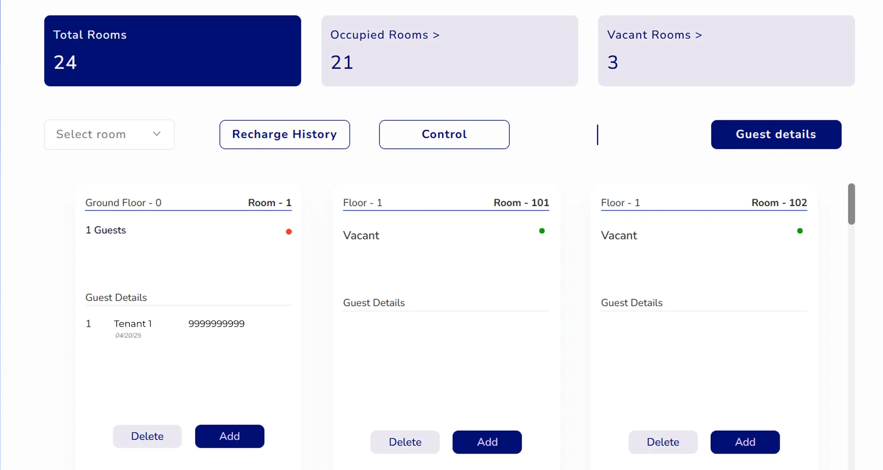The width and height of the screenshot is (883, 470).
Task: Click green status dot on Room 101
Action: click(542, 231)
